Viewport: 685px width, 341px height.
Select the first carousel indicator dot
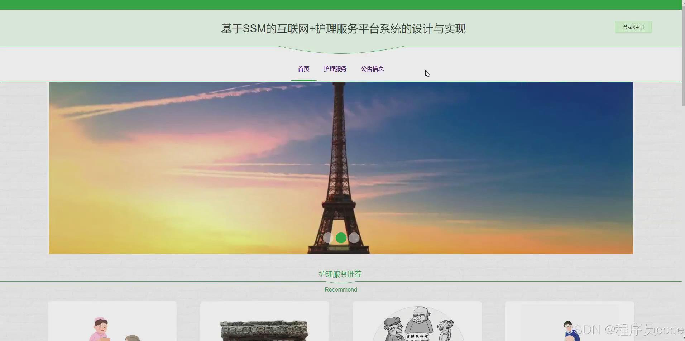(x=328, y=238)
